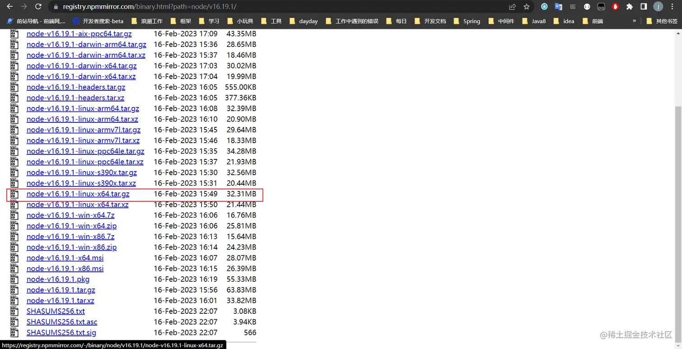The image size is (682, 349).
Task: Open Chrome three-dot menu
Action: (673, 7)
